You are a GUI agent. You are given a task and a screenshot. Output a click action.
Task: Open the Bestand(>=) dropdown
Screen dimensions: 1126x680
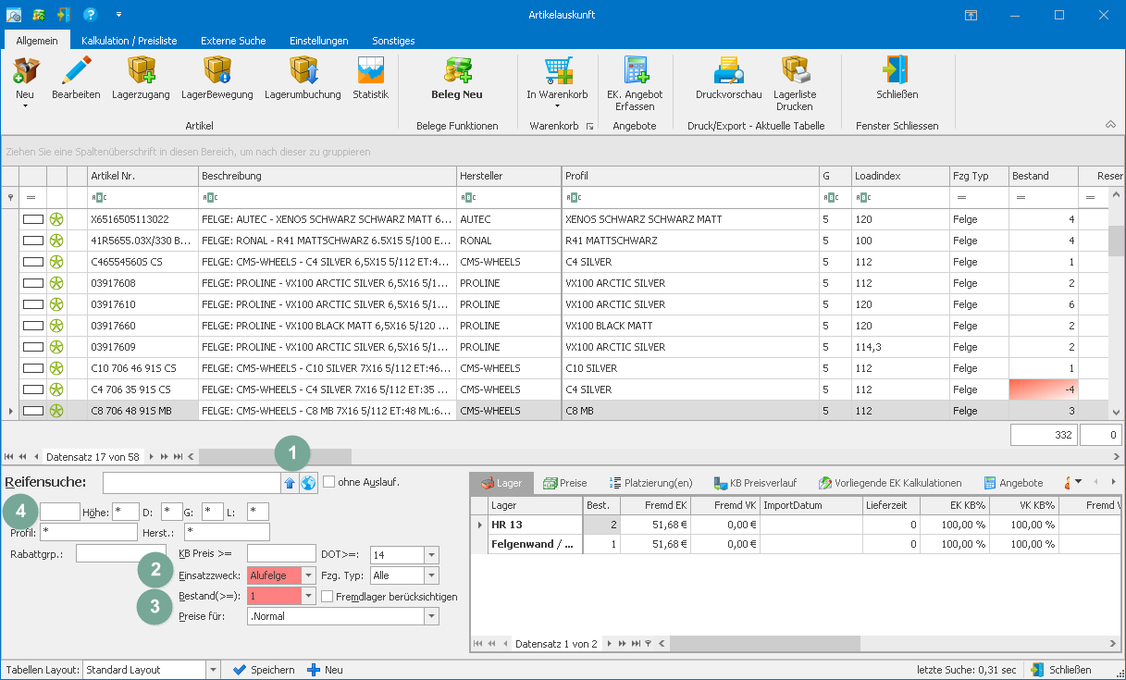tap(309, 597)
